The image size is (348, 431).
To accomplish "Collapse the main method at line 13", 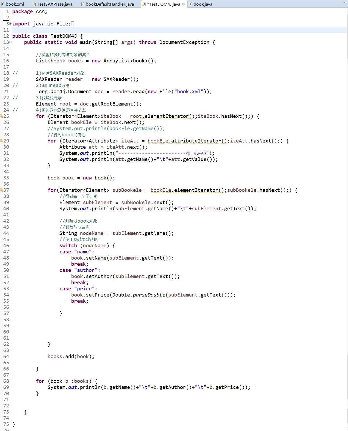I will pyautogui.click(x=10, y=42).
